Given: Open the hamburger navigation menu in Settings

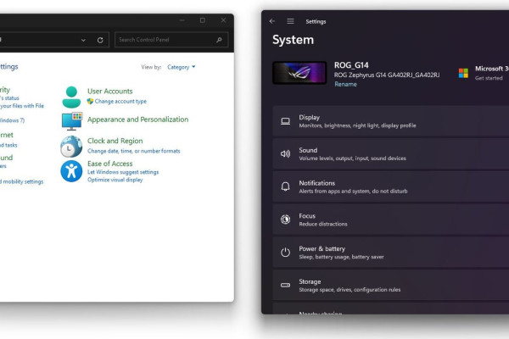Looking at the screenshot, I should [x=290, y=21].
